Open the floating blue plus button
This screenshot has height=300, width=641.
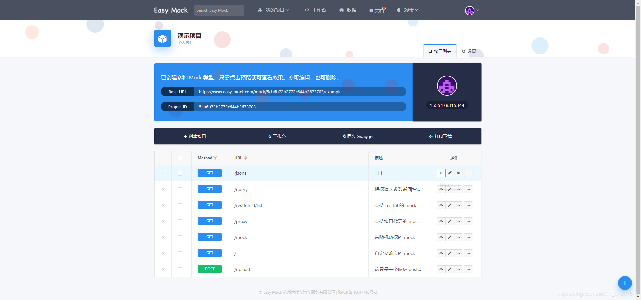[625, 283]
